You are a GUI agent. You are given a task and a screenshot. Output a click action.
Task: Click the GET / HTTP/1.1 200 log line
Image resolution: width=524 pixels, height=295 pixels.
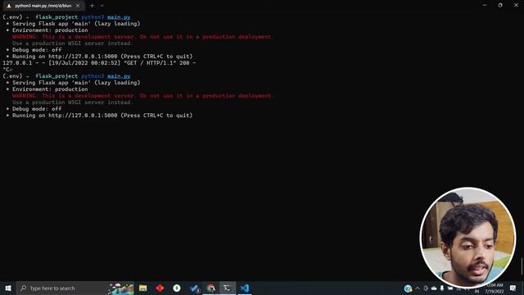click(x=99, y=63)
